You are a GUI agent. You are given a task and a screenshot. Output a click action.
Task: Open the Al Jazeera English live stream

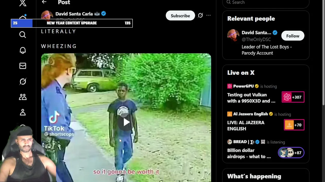tap(246, 126)
